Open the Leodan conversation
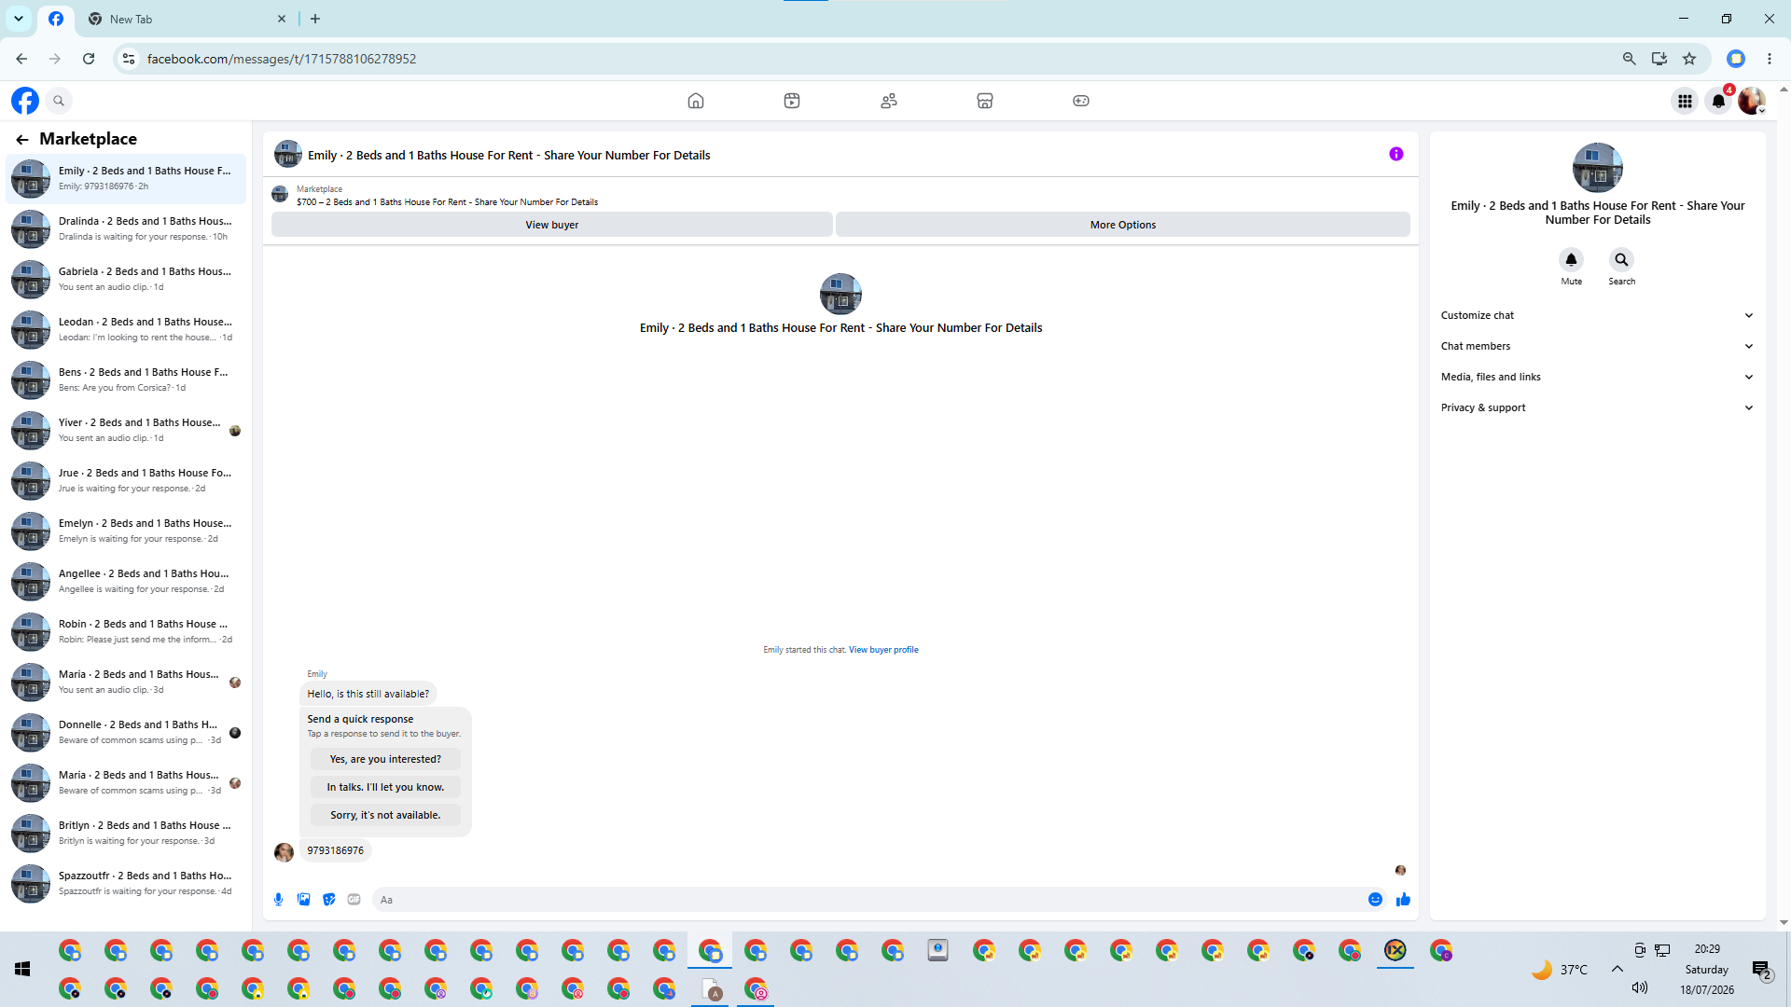This screenshot has height=1007, width=1791. click(x=126, y=329)
